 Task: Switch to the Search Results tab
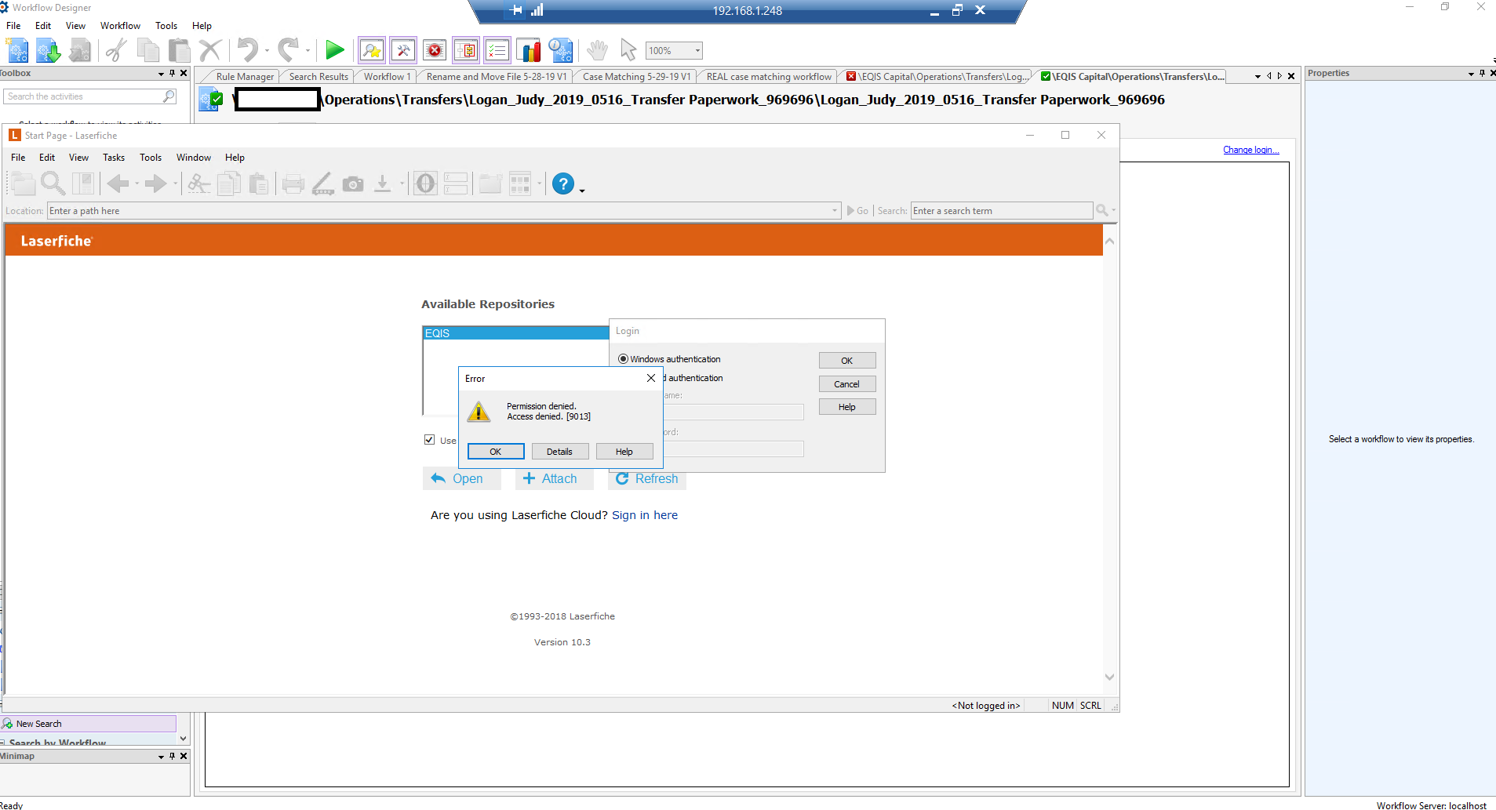pyautogui.click(x=318, y=77)
